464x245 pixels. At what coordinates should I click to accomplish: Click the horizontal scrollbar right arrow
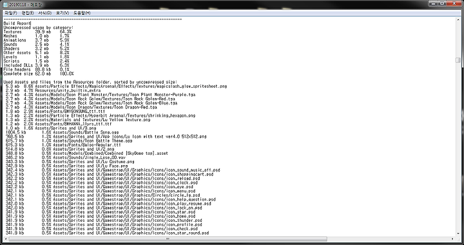tap(452, 239)
